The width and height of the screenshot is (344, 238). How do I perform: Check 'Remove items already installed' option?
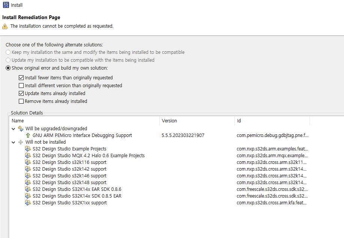[x=21, y=101]
